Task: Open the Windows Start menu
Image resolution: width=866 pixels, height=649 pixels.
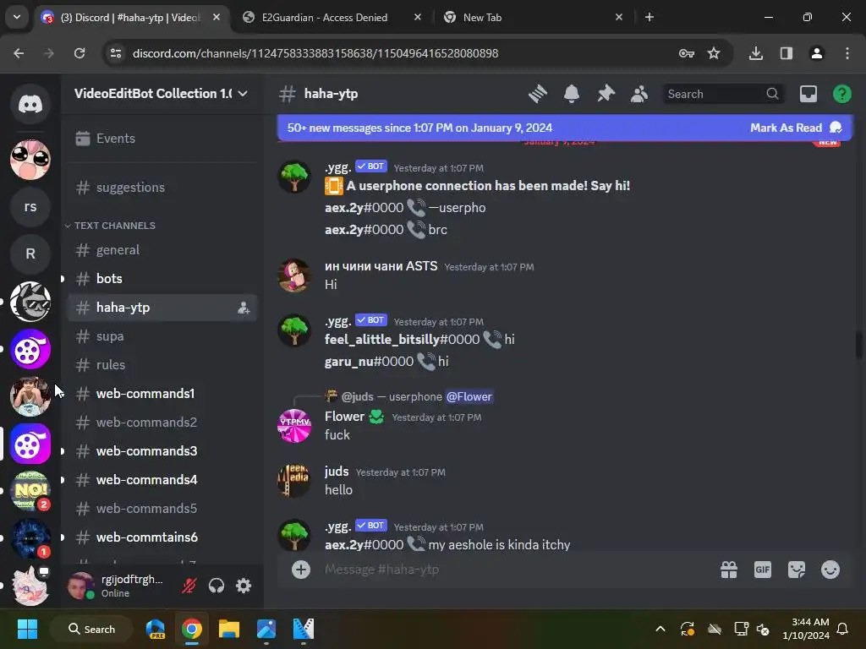Action: click(27, 629)
